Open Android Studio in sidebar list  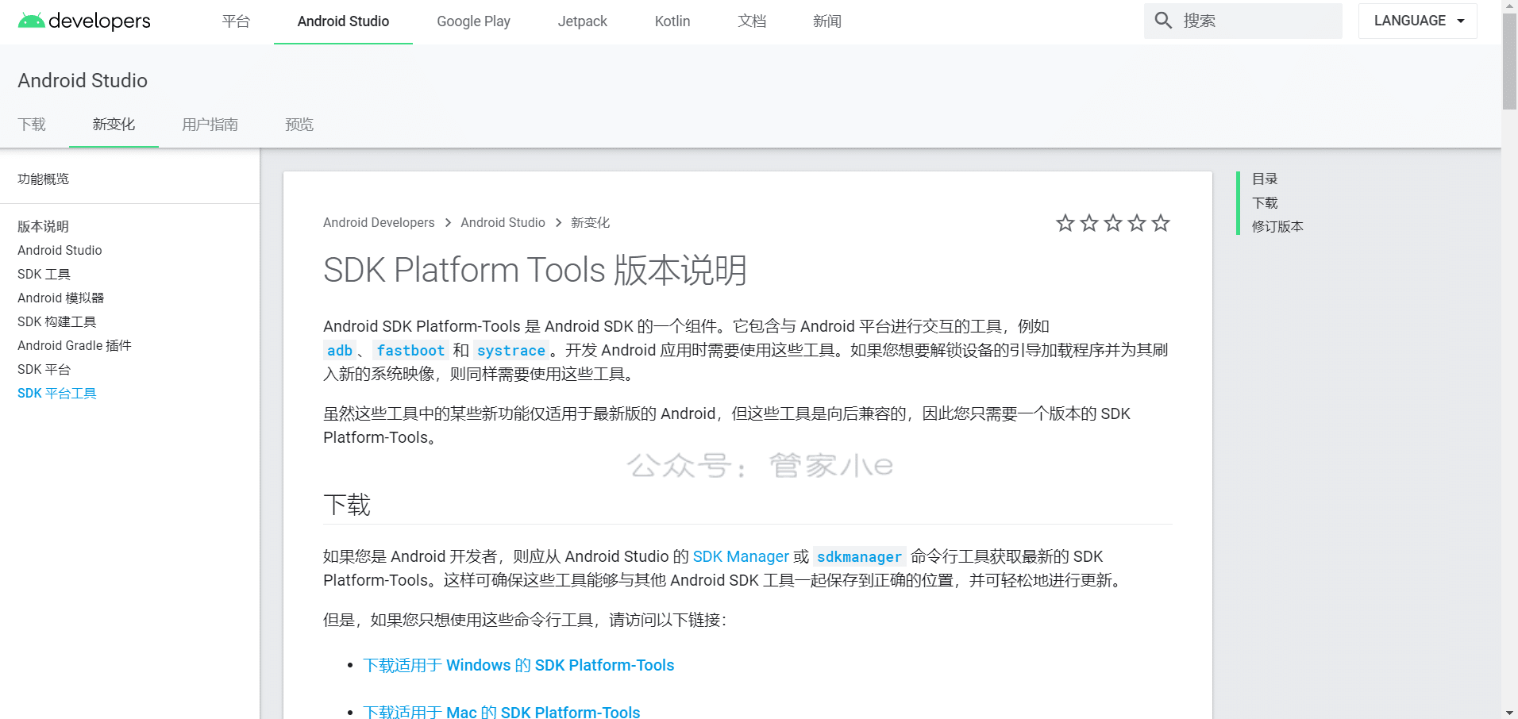coord(60,251)
